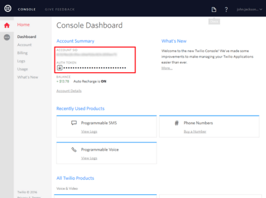Click the Buy a Number link
The height and width of the screenshot is (198, 266).
coord(195,131)
